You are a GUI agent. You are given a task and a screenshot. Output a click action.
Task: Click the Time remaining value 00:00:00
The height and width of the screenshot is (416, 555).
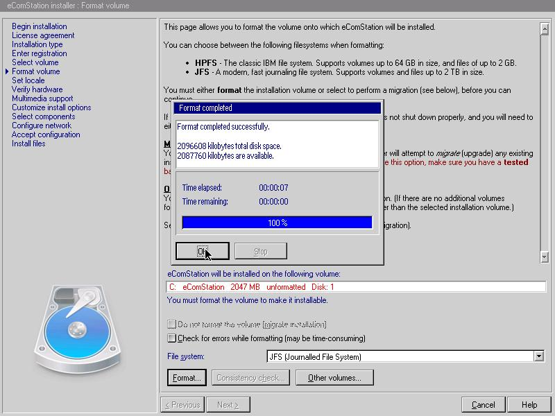click(273, 202)
